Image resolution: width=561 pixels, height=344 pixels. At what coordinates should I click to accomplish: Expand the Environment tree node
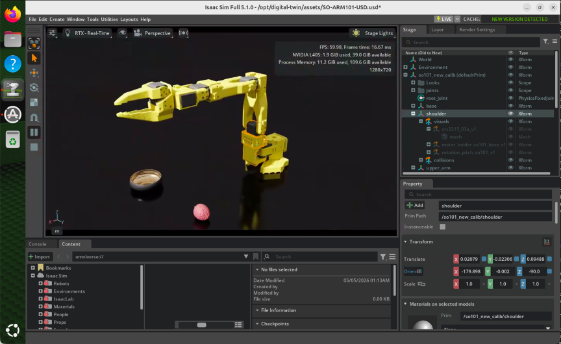405,68
